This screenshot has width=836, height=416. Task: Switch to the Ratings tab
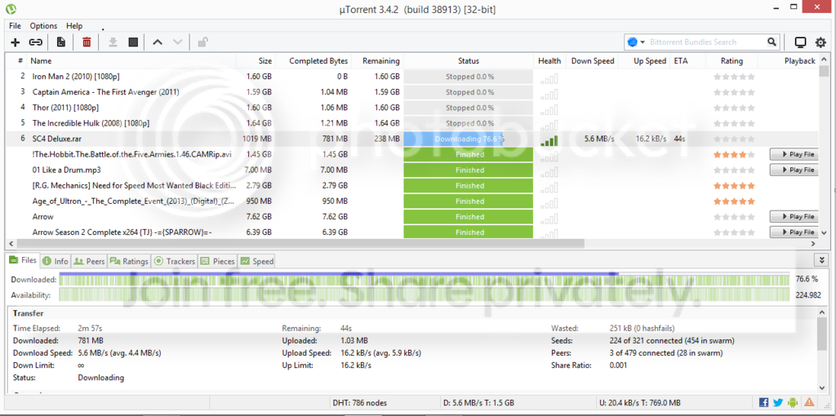[x=129, y=261]
